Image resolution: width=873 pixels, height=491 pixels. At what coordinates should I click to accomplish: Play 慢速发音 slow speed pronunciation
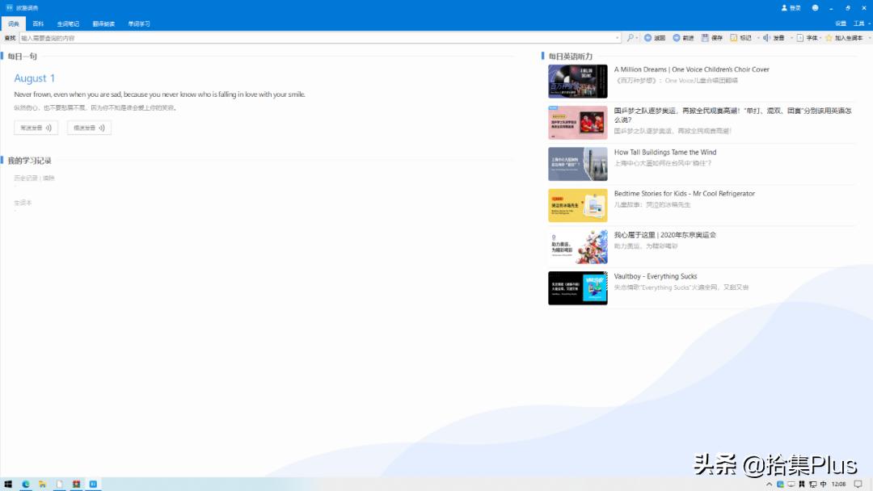(x=89, y=128)
